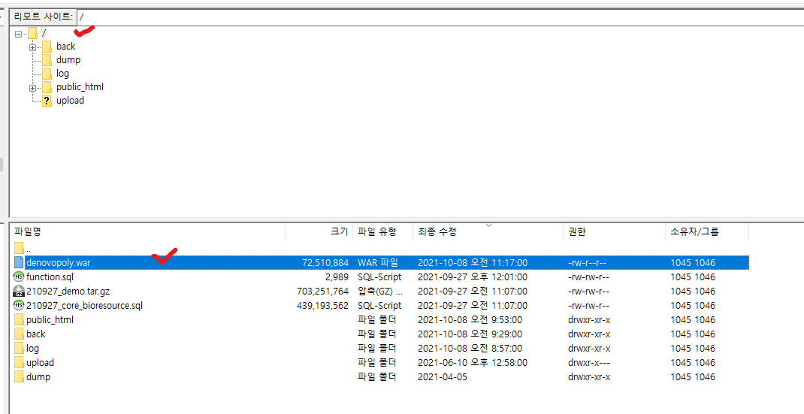Click the 210927_core_bioresource.sql HS script icon

[19, 306]
